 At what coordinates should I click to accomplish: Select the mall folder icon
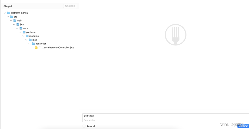click(x=30, y=40)
